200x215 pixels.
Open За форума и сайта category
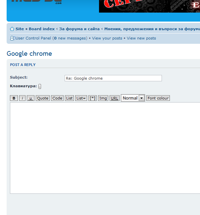tap(79, 29)
